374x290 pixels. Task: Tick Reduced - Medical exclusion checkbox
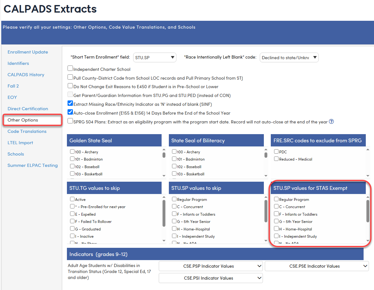click(x=276, y=159)
